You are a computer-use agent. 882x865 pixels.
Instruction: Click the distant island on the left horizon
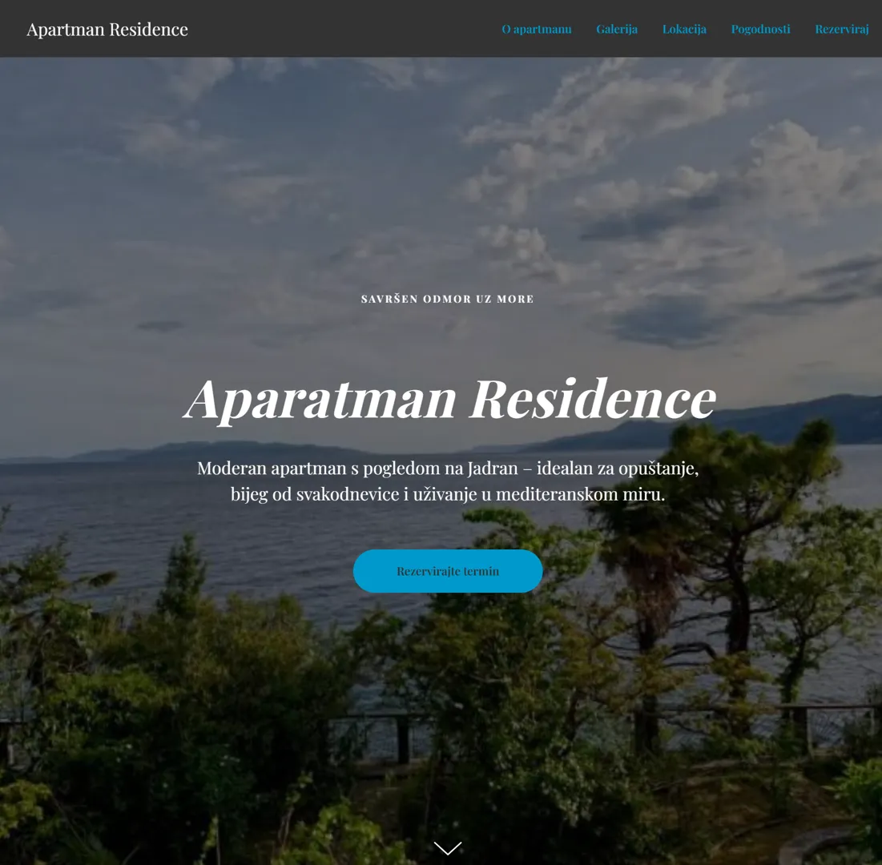[214, 451]
